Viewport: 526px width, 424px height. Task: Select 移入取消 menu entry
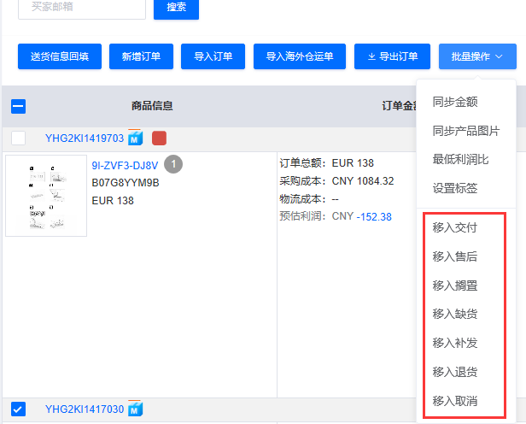pos(455,401)
